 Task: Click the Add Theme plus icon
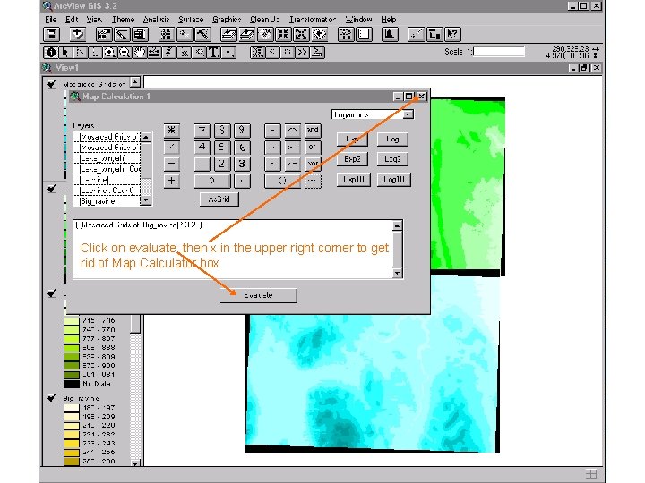pyautogui.click(x=77, y=34)
